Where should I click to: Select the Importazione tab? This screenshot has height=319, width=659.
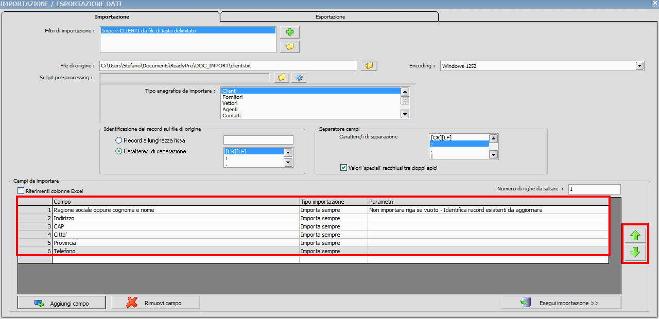tap(112, 16)
